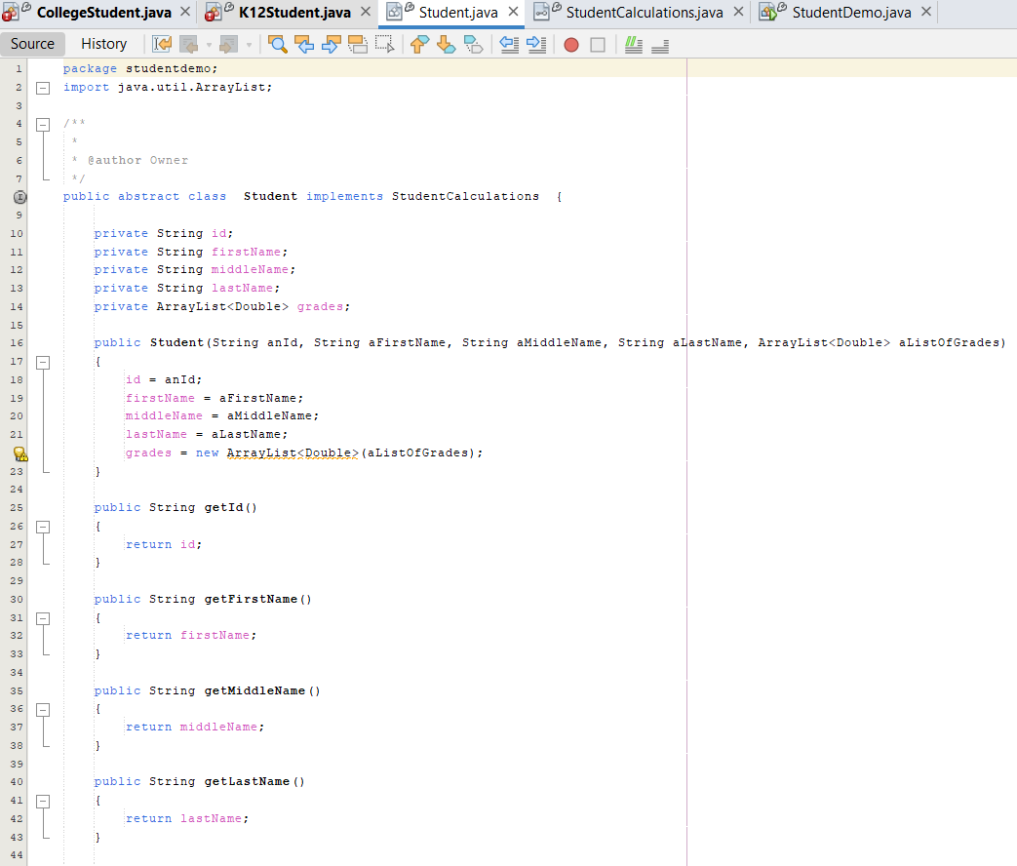Screen dimensions: 1017x866
Task: Click '@author Owner' in the comment
Action: tap(138, 160)
